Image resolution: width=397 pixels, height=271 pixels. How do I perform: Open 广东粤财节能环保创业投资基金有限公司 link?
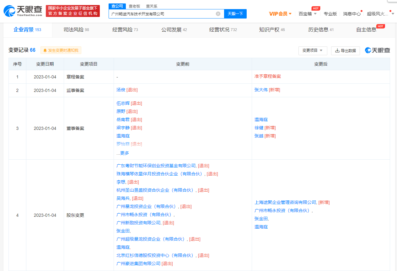156,166
